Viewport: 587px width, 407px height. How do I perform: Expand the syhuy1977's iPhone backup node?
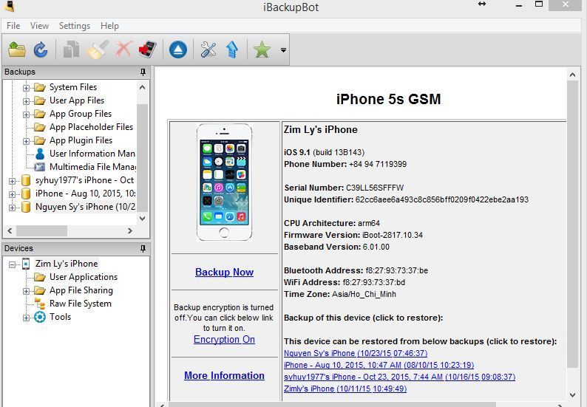pyautogui.click(x=13, y=180)
